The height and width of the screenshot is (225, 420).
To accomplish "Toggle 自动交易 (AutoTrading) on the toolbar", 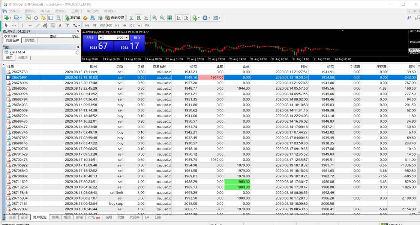I will click(115, 18).
